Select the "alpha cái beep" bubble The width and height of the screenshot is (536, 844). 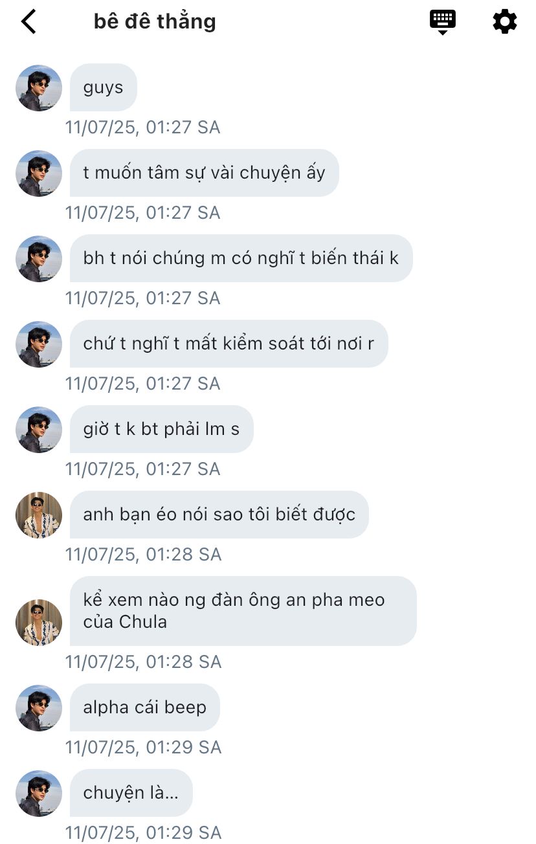click(145, 707)
